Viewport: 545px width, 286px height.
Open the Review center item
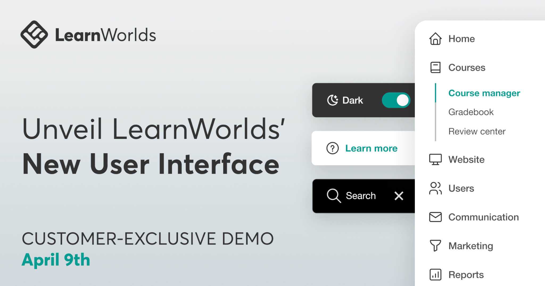[x=477, y=131]
